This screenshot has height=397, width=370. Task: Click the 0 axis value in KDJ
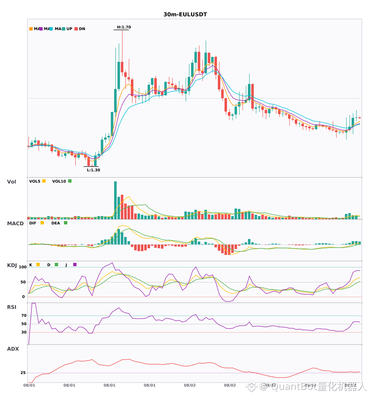23,297
